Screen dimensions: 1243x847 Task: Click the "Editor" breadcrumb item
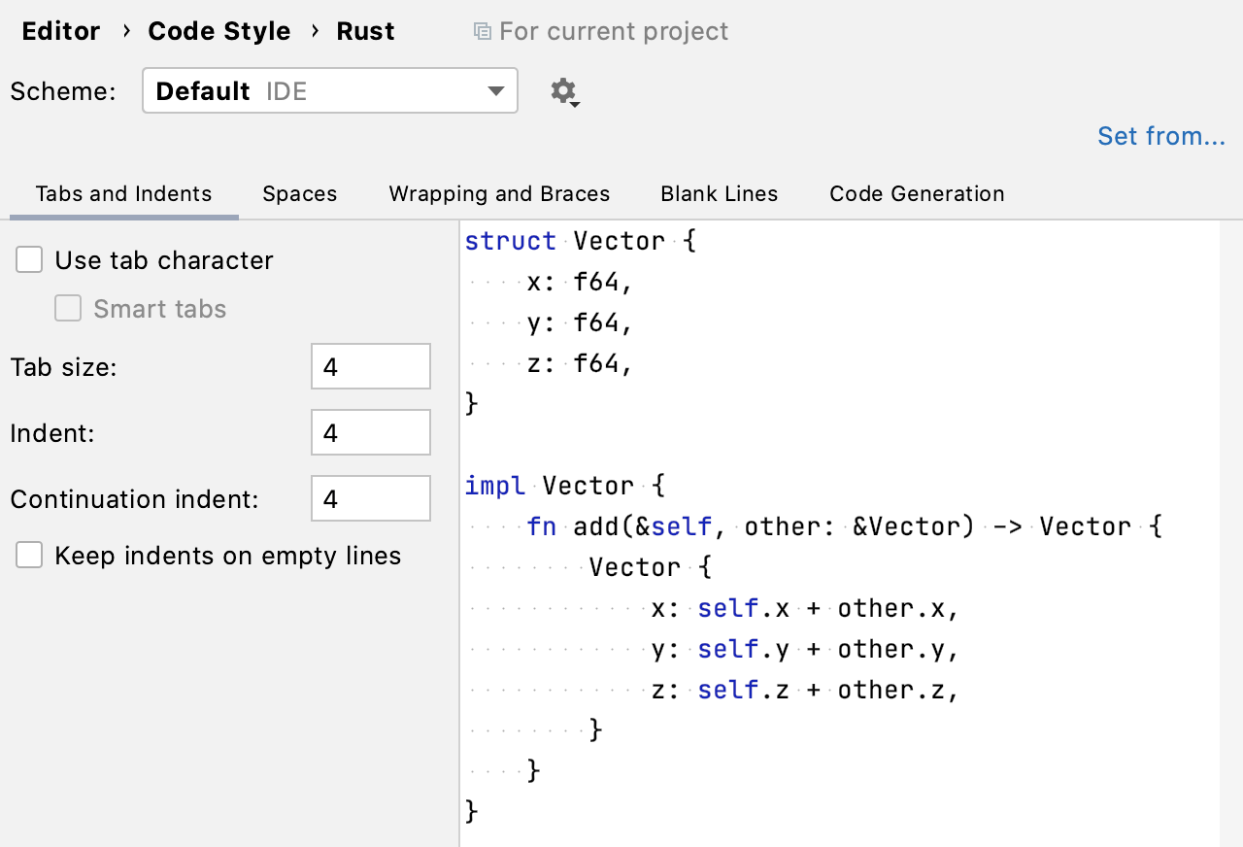60,30
